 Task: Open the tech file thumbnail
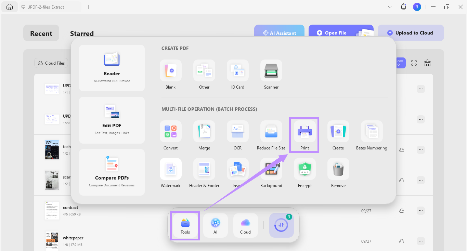(x=52, y=150)
